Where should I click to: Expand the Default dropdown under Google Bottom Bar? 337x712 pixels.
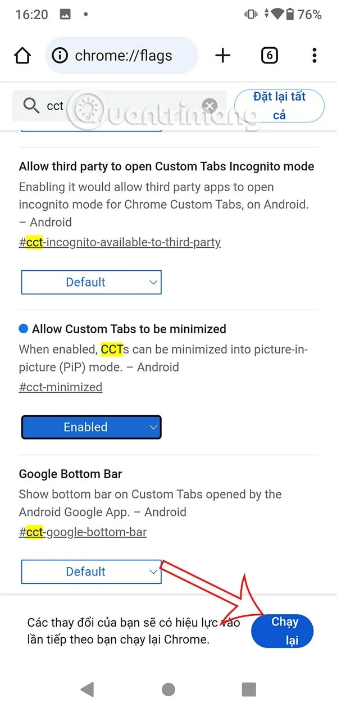coord(91,572)
